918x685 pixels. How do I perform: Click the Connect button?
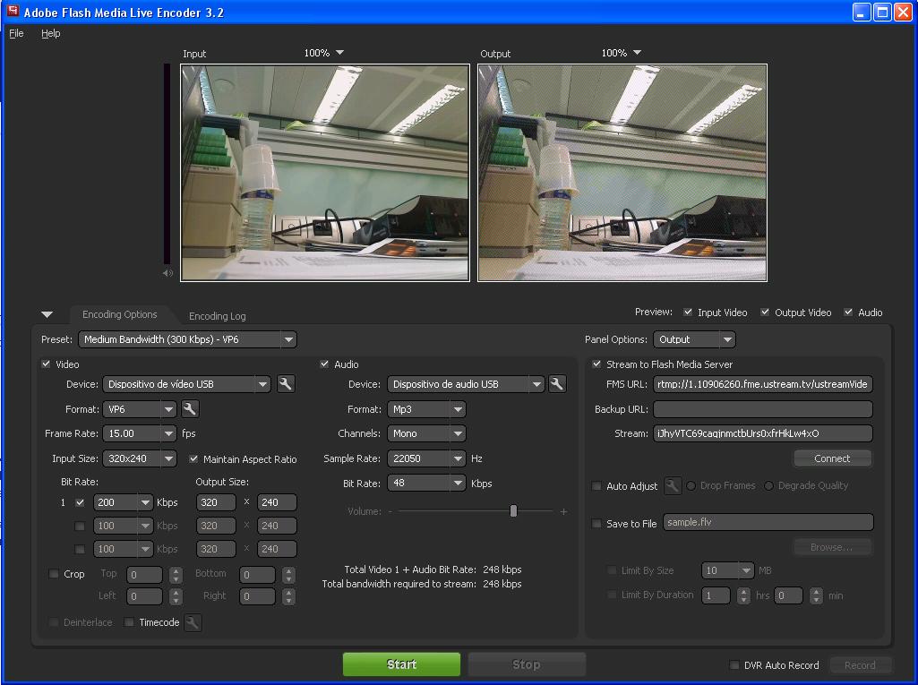832,458
